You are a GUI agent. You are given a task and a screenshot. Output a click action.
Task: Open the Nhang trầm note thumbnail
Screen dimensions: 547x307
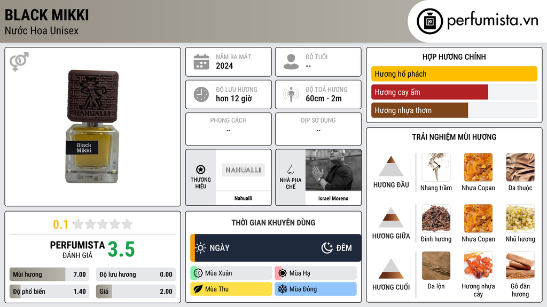point(436,167)
